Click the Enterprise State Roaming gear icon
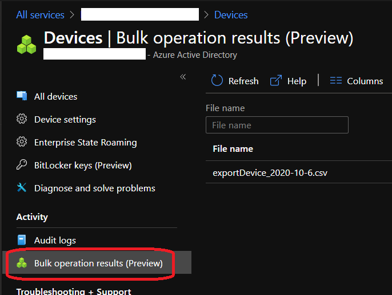Image resolution: width=392 pixels, height=295 pixels. point(22,142)
